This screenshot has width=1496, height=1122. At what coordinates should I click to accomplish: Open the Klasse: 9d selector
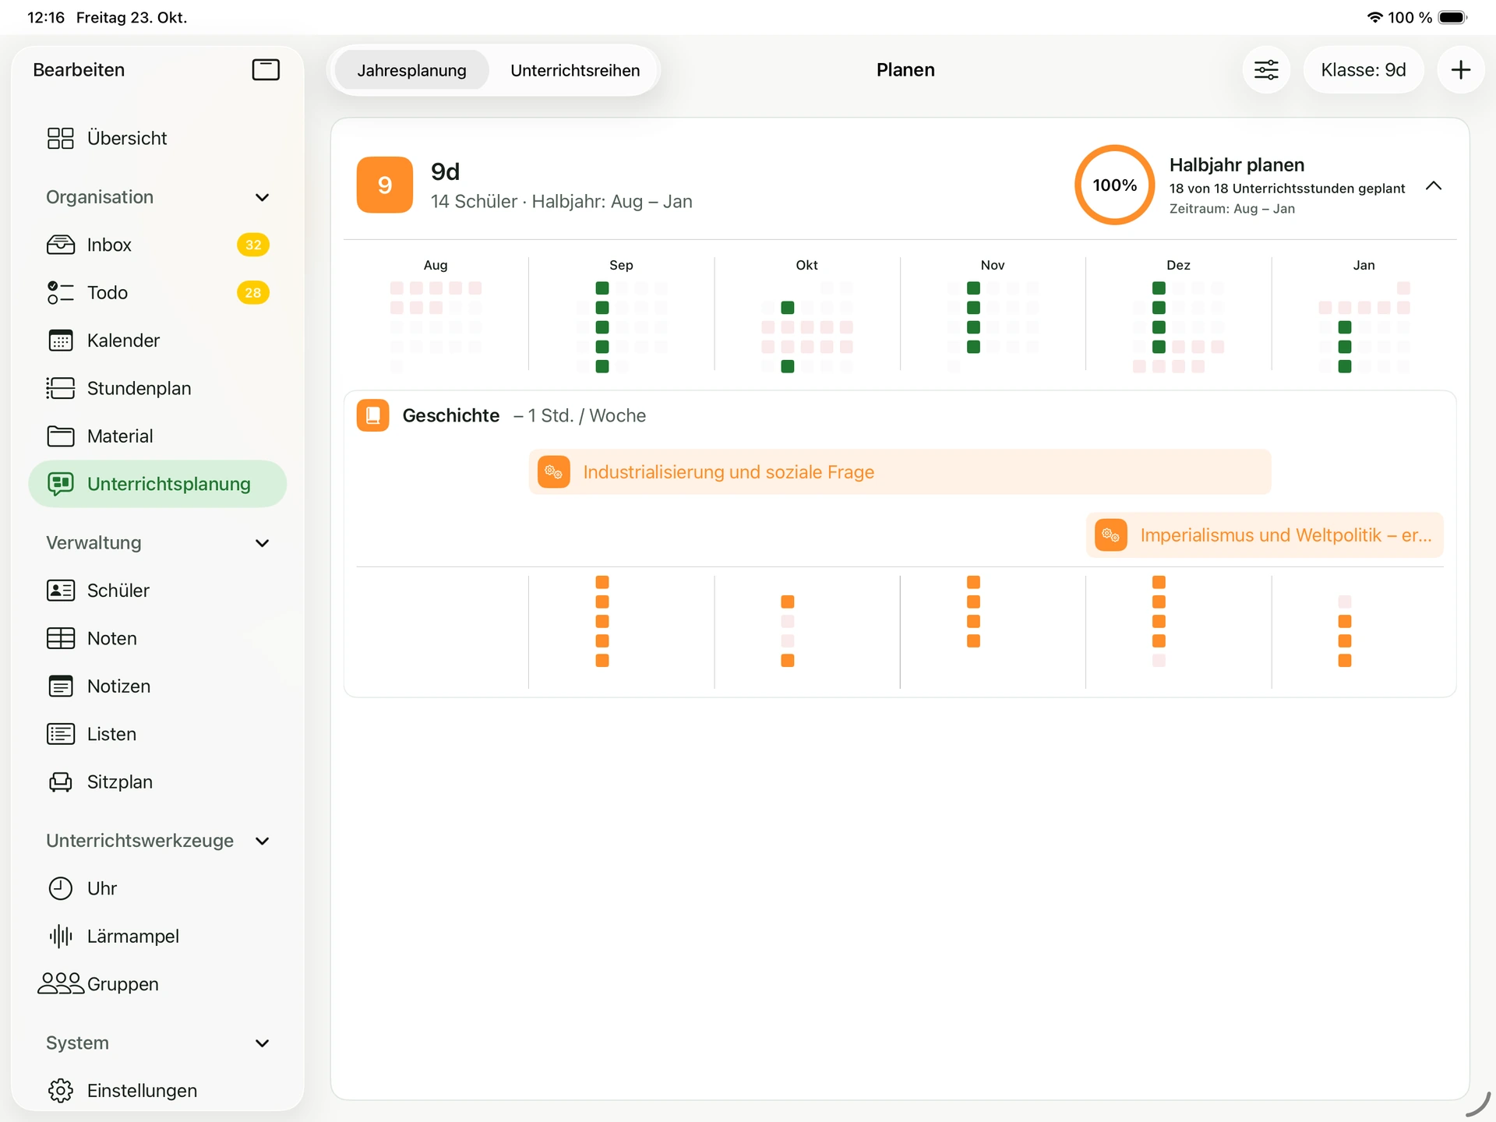tap(1364, 70)
